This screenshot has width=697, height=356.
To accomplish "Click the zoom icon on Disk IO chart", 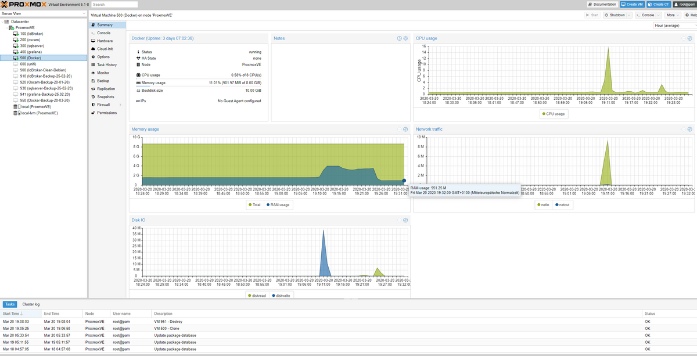I will tap(405, 220).
